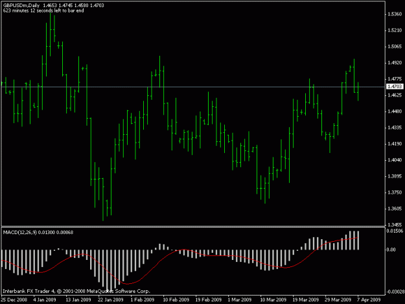The image size is (405, 304).
Task: Click the 19 Mar 2009 date label
Action: click(306, 299)
